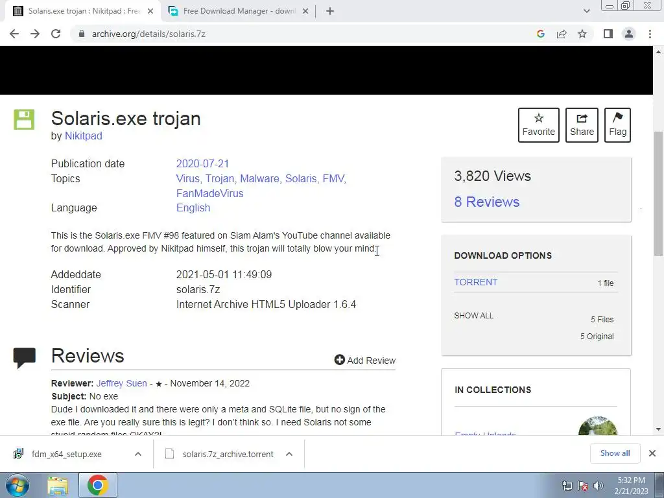The height and width of the screenshot is (498, 664).
Task: Open the English language link
Action: (x=193, y=208)
